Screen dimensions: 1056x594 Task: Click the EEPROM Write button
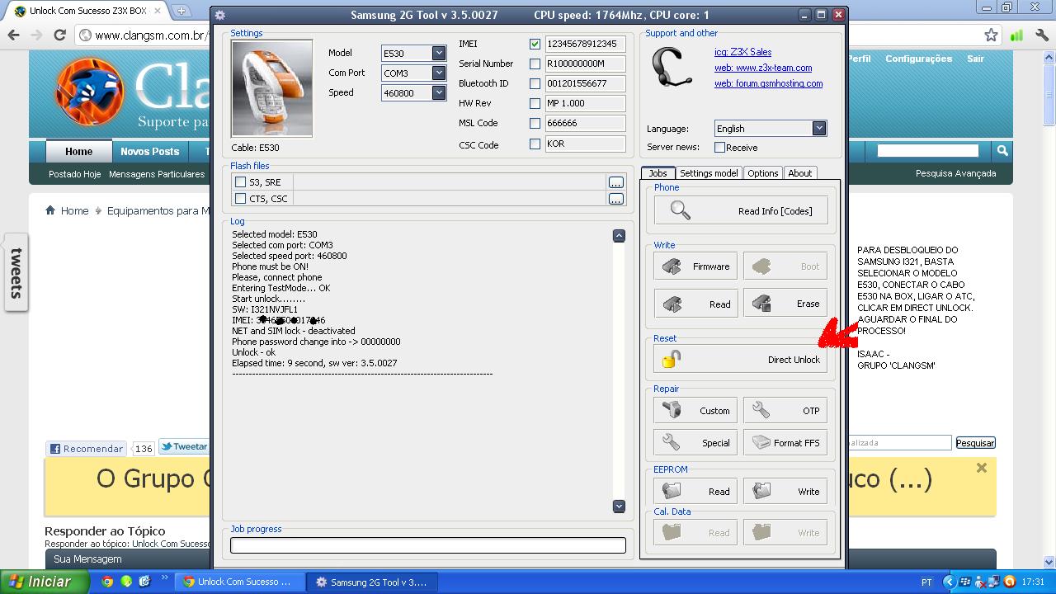(785, 491)
